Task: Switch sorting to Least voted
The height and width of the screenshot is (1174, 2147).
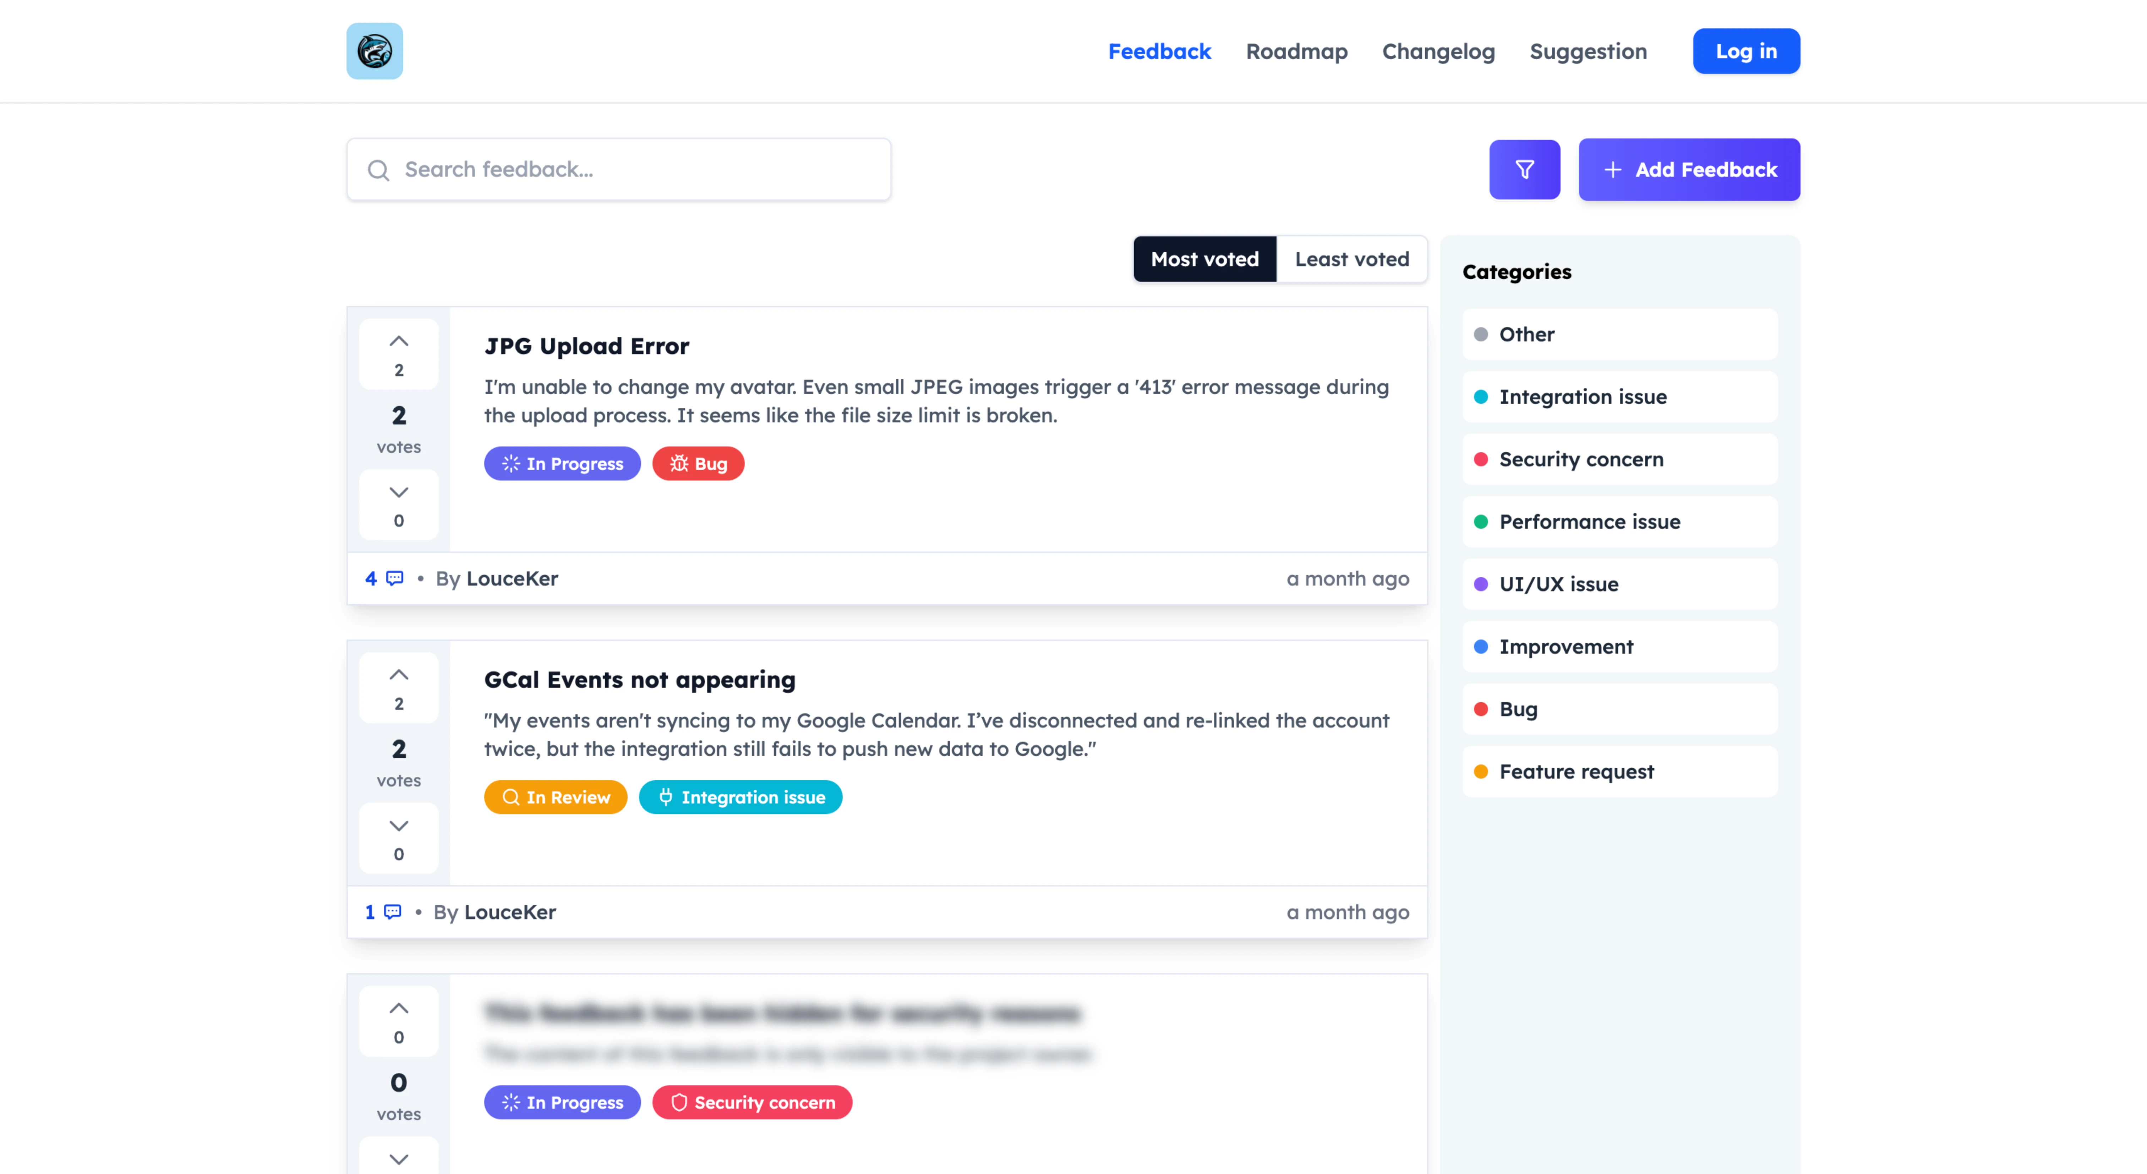Action: (1351, 259)
